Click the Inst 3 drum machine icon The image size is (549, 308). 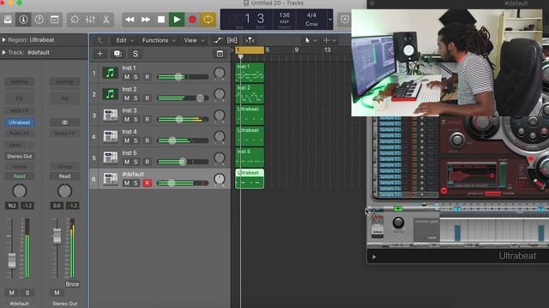pyautogui.click(x=111, y=115)
